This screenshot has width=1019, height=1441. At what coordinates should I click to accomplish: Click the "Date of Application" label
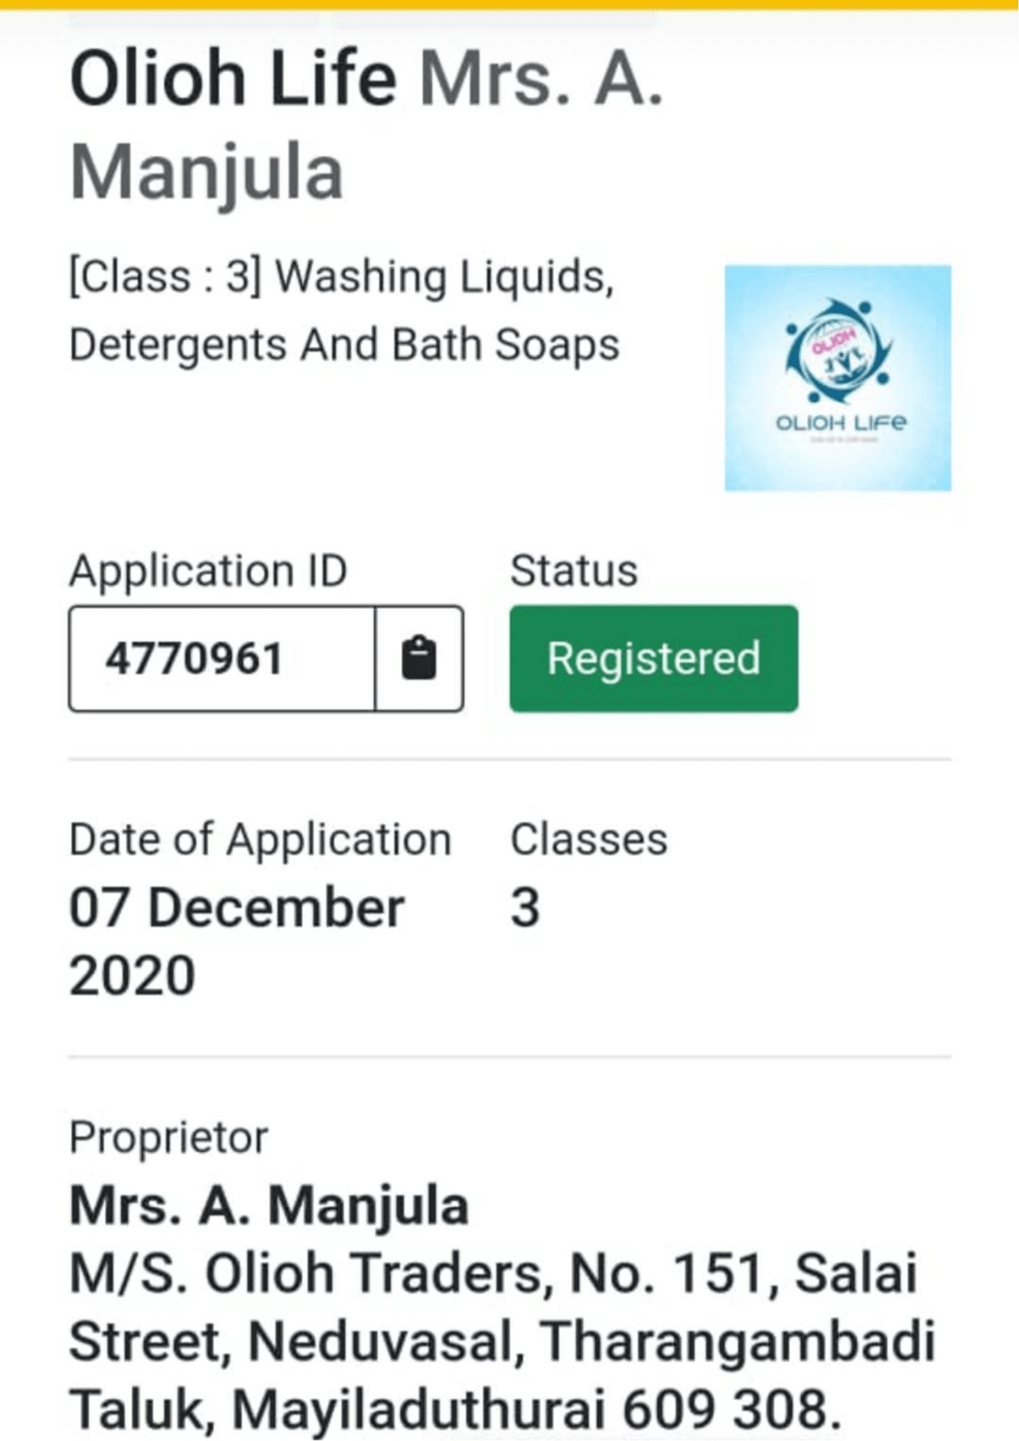click(260, 839)
